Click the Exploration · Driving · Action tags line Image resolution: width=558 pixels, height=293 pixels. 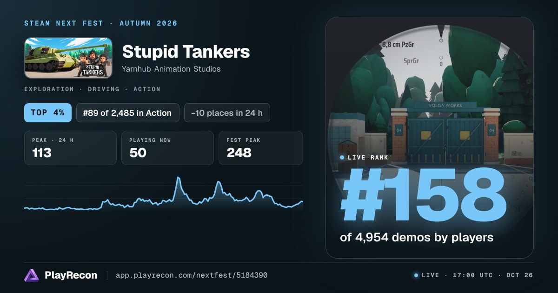(92, 89)
